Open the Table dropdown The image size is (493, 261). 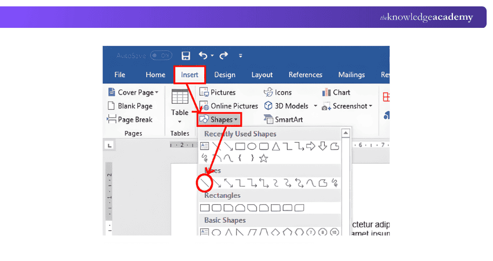[180, 122]
